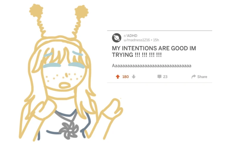225x149 pixels.
Task: Open the u/madness1216 user profile
Action: pos(137,40)
